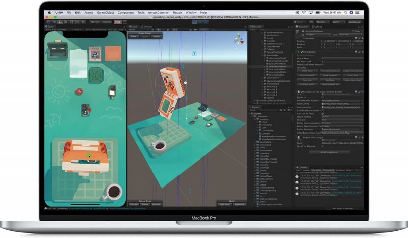Viewport: 408px width, 238px height.
Task: Toggle Global/Local handle rotation button
Action: click(107, 22)
